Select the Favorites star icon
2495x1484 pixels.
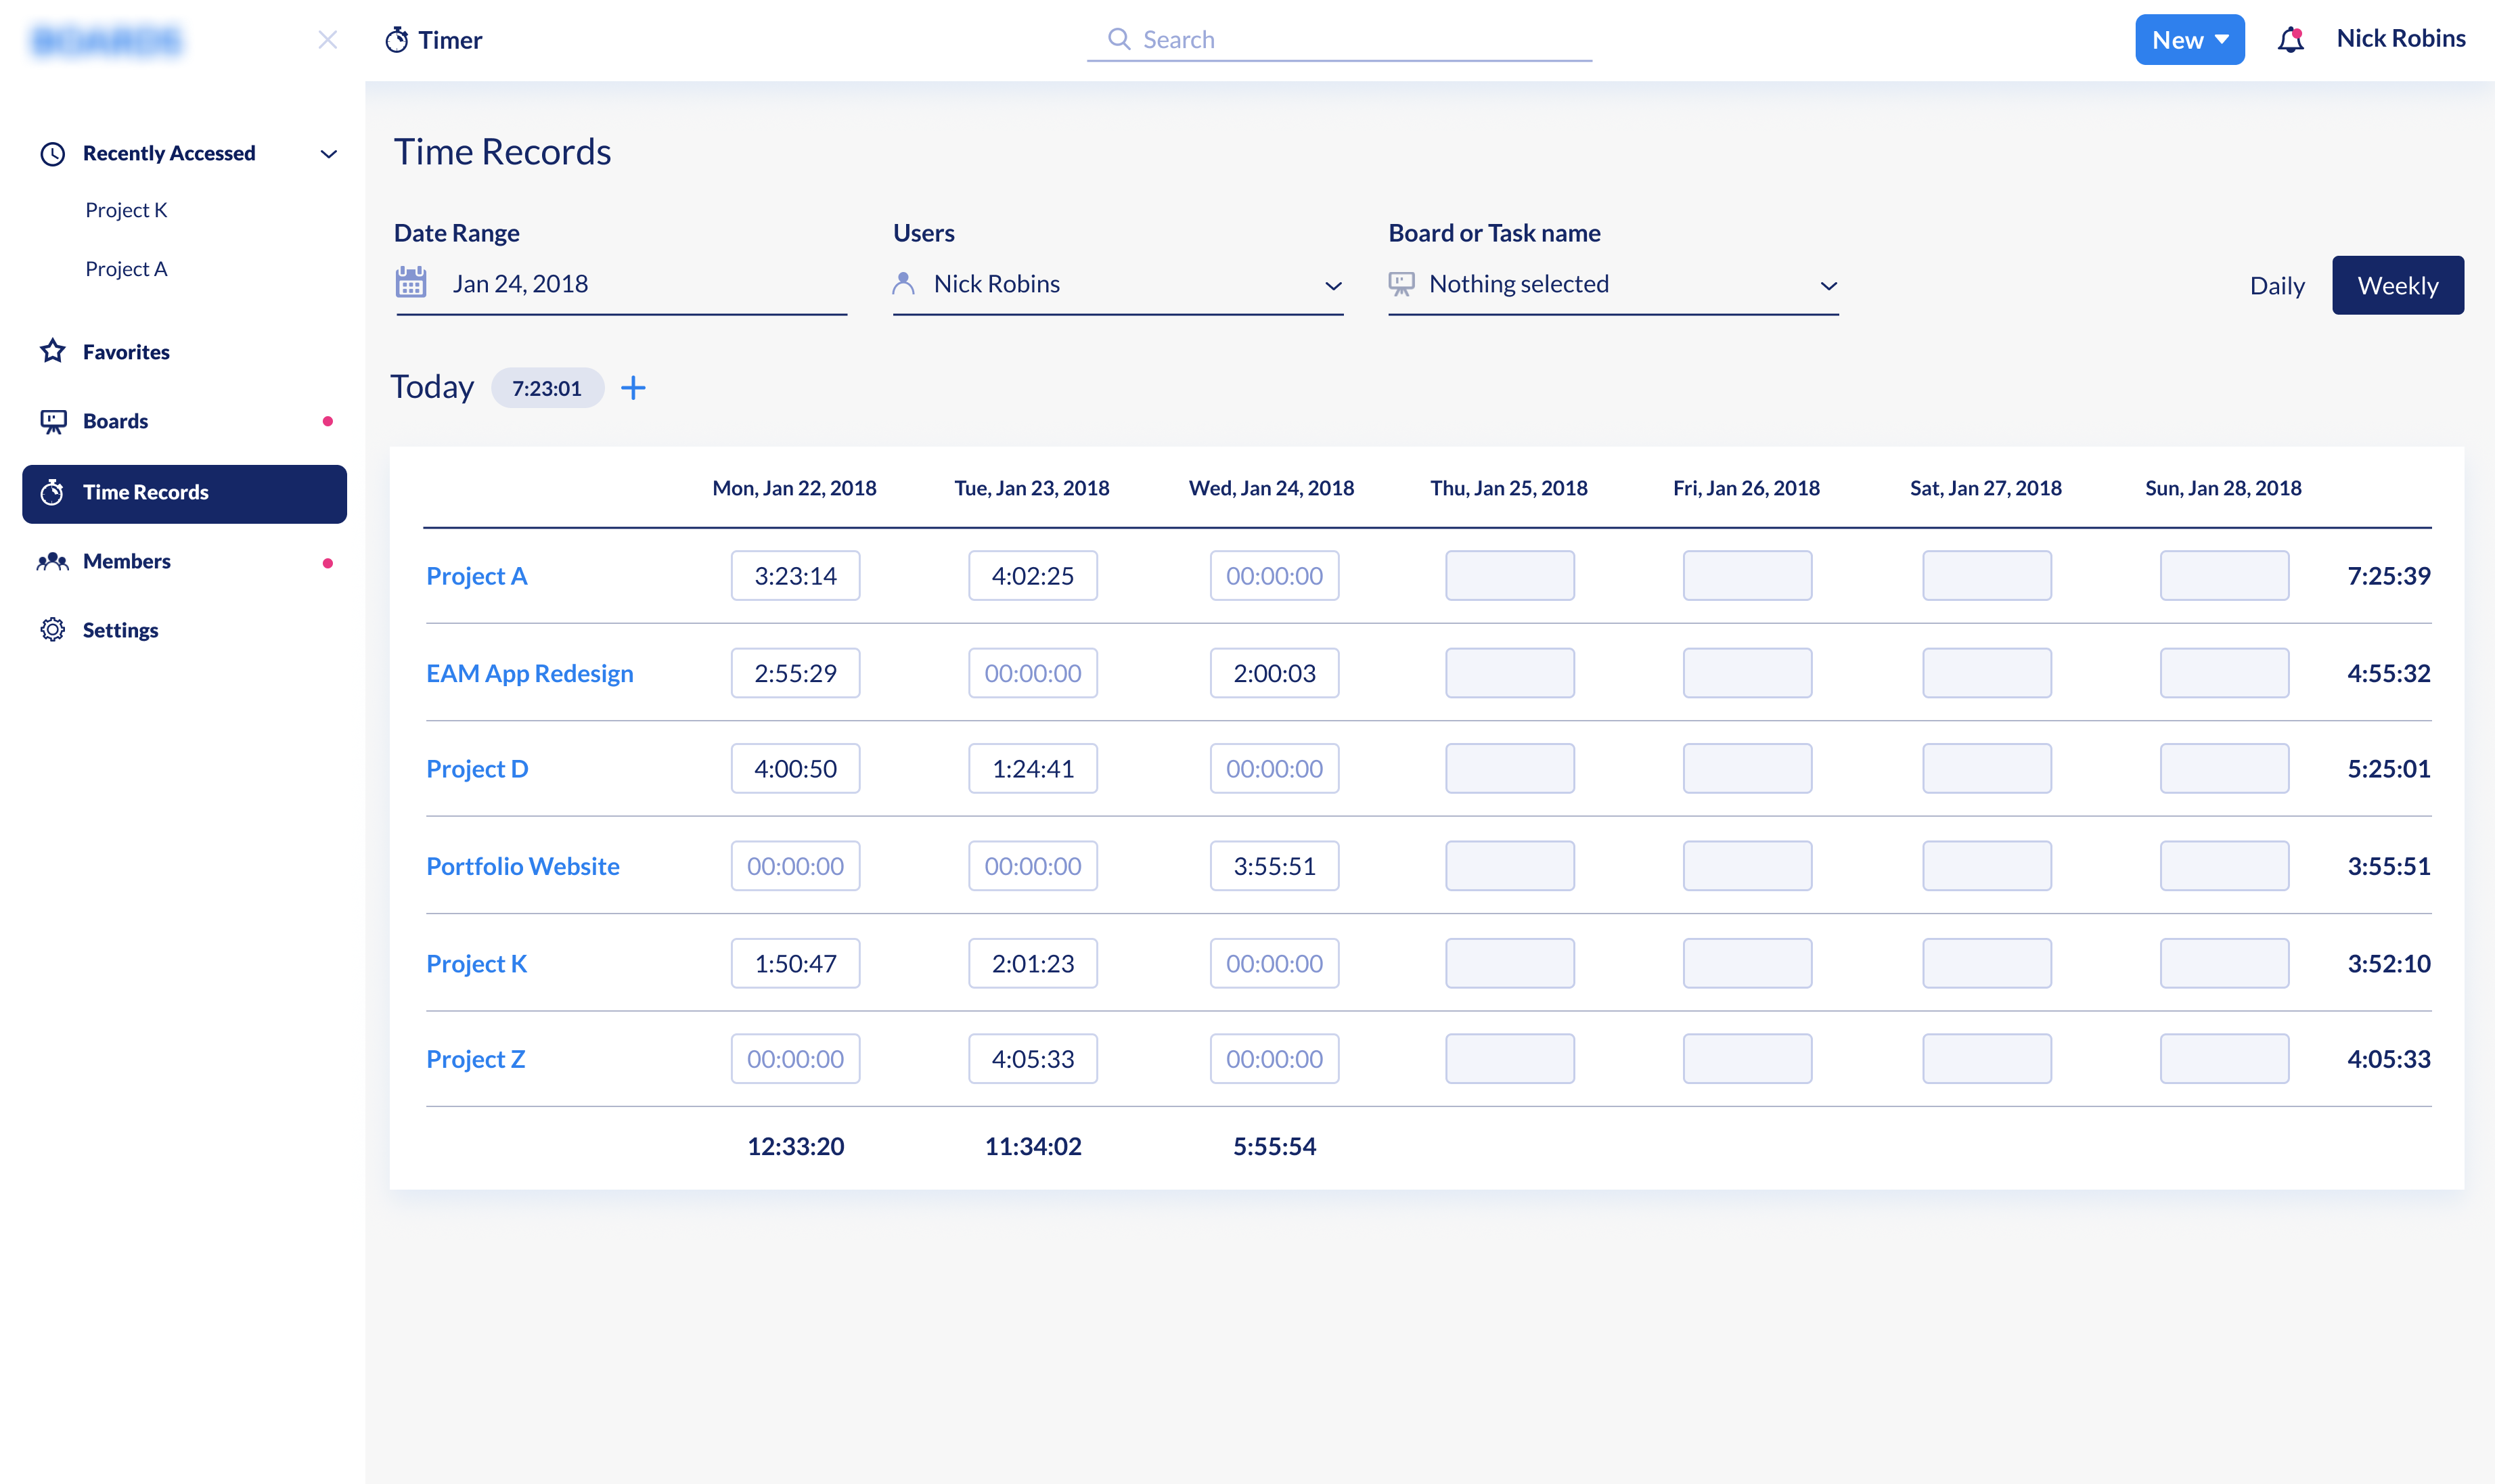click(x=53, y=351)
